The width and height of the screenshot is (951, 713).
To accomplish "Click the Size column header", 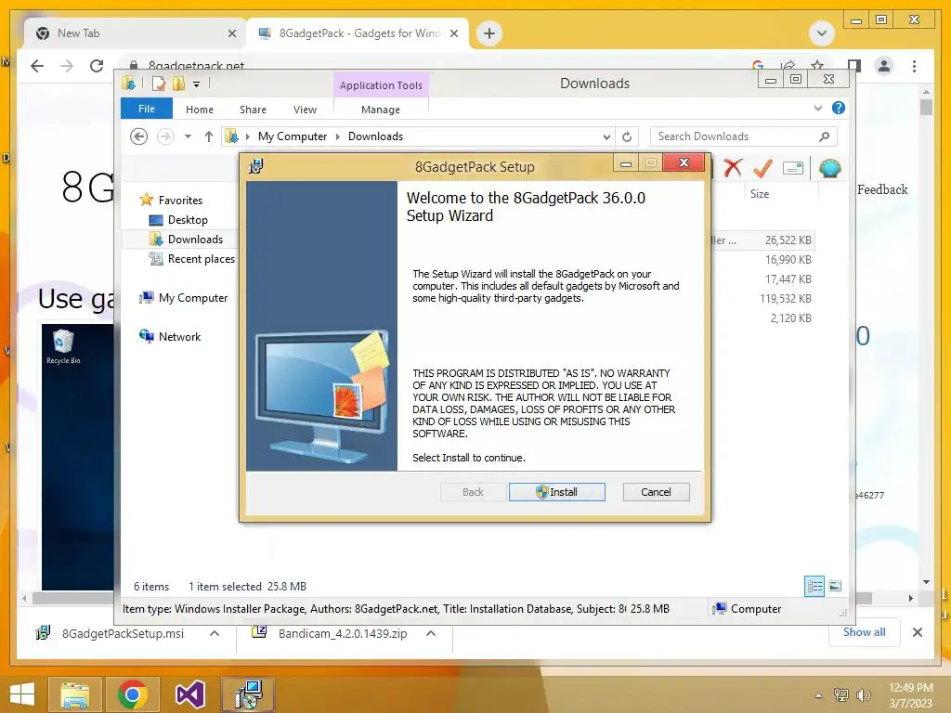I will point(760,193).
